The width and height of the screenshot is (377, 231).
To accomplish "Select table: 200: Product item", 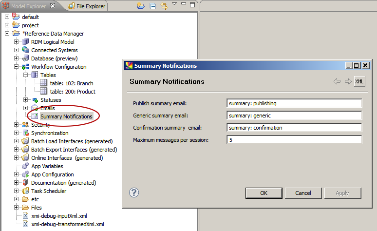I will (73, 92).
